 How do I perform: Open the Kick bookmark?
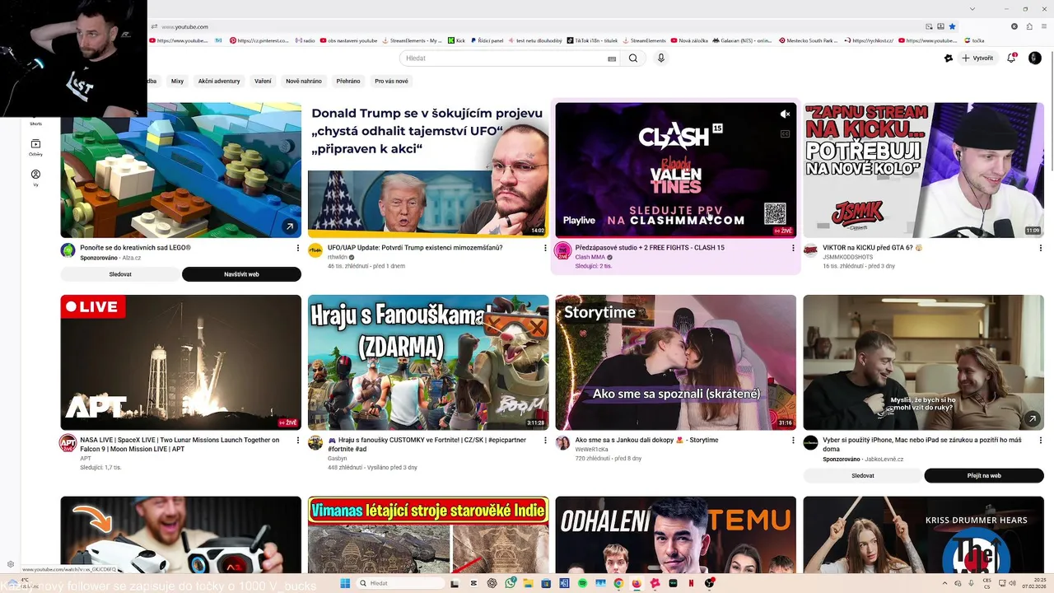[456, 40]
